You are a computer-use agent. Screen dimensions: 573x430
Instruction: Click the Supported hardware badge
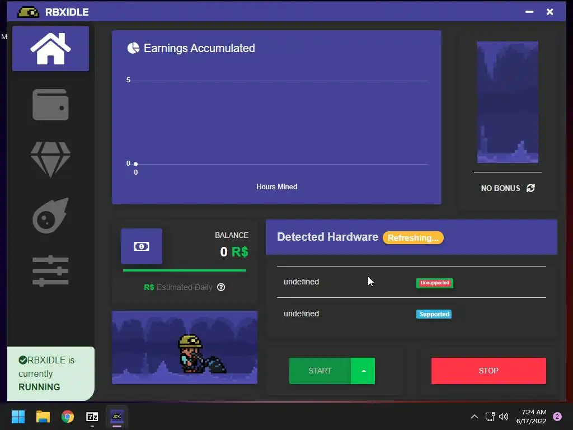point(434,314)
